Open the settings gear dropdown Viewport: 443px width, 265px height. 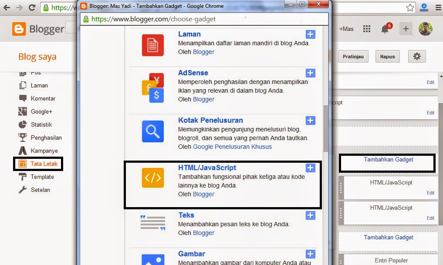[417, 57]
